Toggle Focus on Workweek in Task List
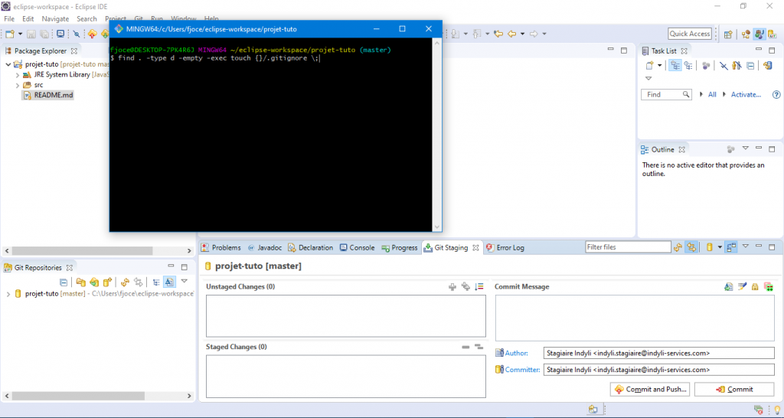Screen dimensions: 784x418 [705, 66]
